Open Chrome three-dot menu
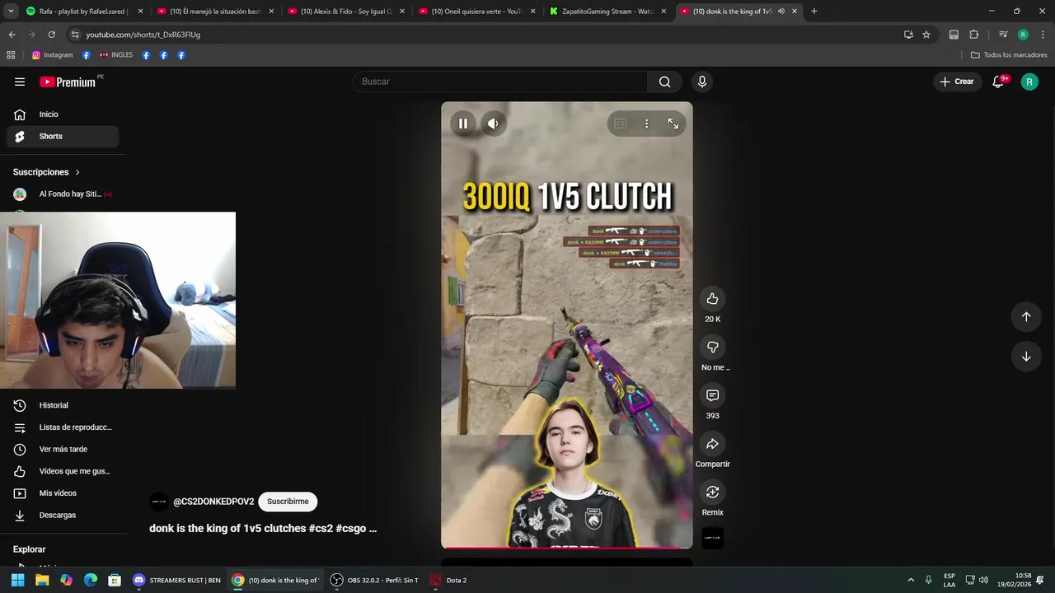 point(1043,35)
